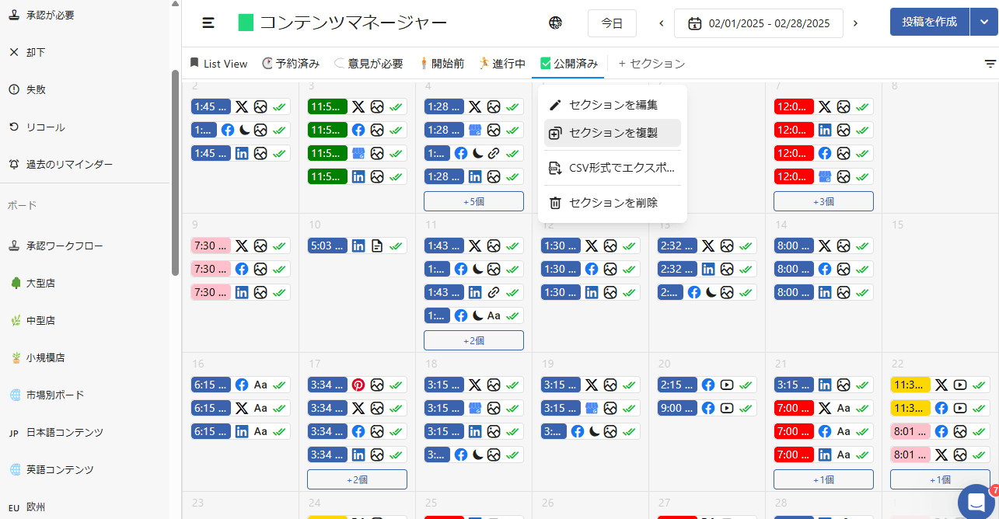Go to previous month arrow
This screenshot has height=519, width=999.
[x=662, y=23]
